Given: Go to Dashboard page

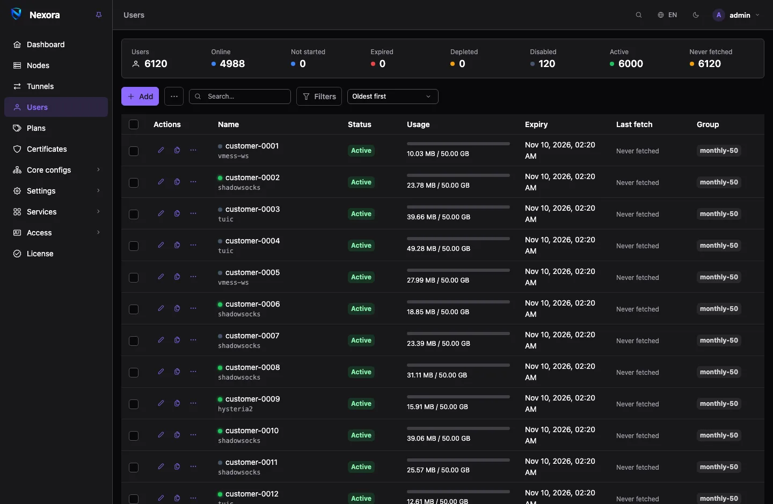Looking at the screenshot, I should 56,45.
